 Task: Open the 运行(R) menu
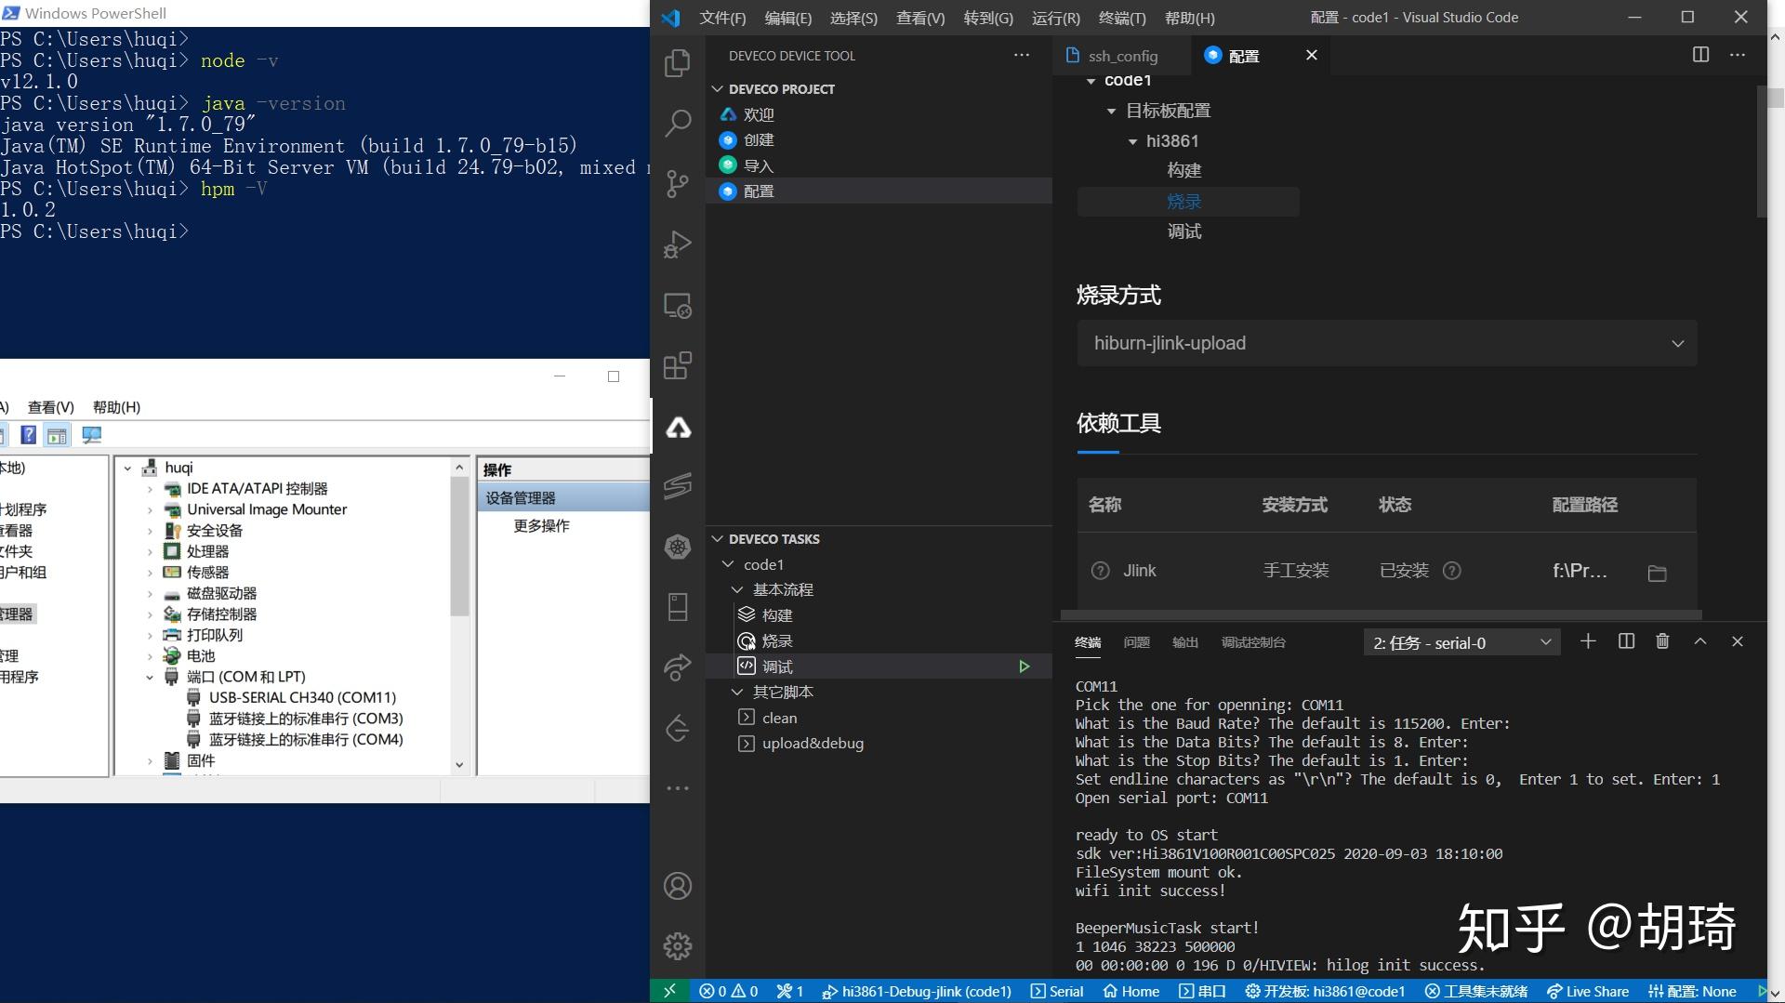(1056, 18)
